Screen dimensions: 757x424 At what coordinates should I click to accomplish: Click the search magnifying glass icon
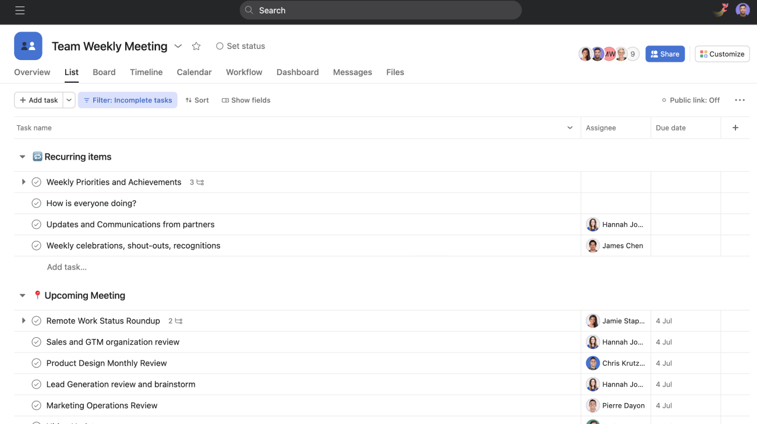point(248,10)
